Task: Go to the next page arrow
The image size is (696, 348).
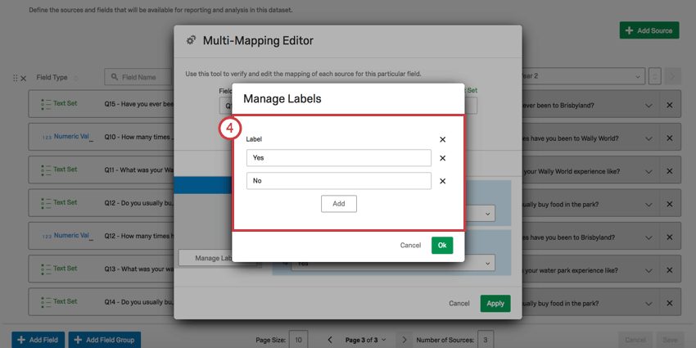Action: tap(404, 340)
